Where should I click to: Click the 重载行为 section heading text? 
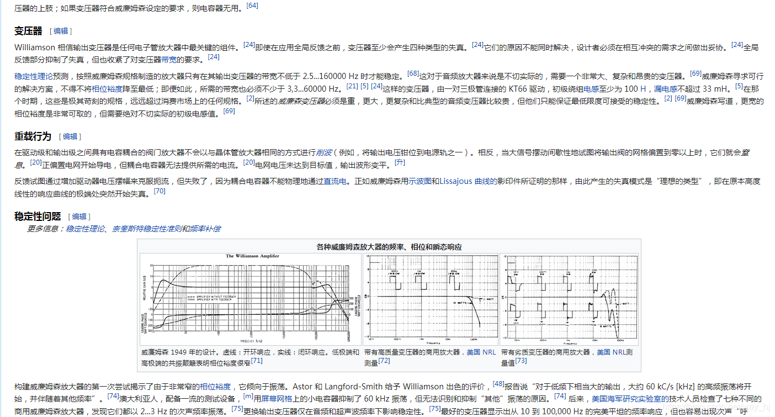(33, 136)
